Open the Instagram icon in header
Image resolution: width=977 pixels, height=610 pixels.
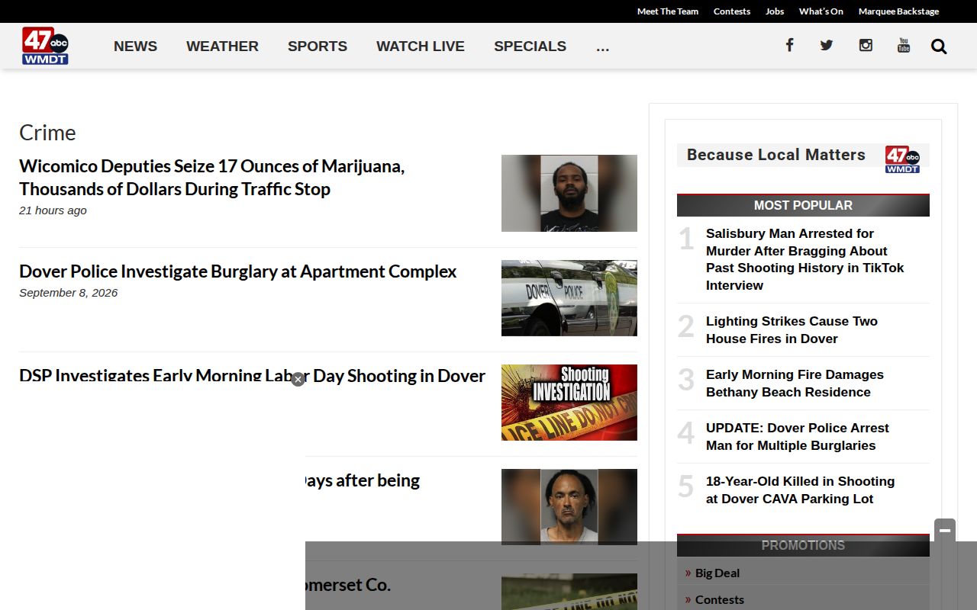[866, 45]
